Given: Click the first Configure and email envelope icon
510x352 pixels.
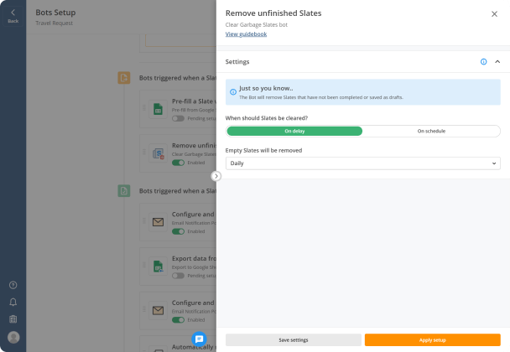Looking at the screenshot, I should pos(158,222).
